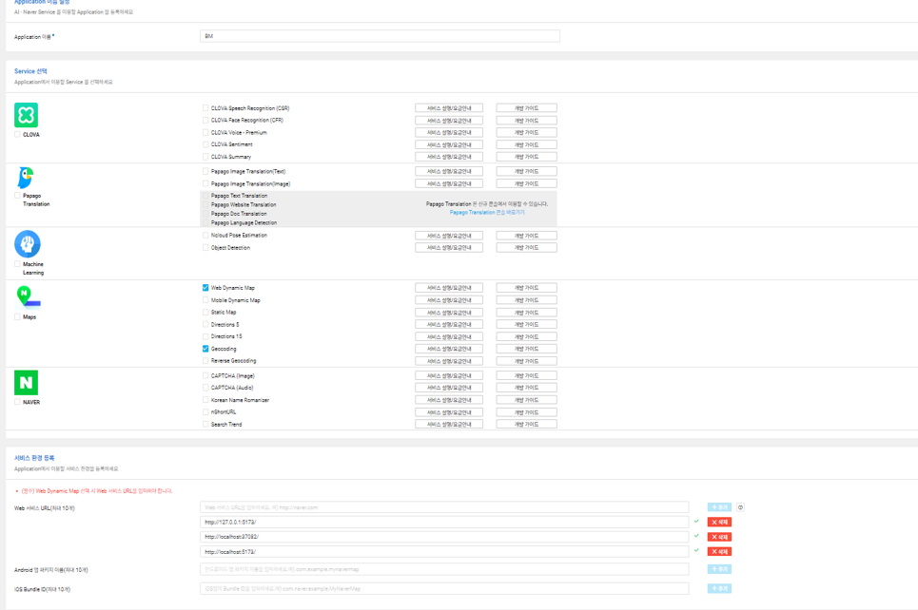Viewport: 918px width, 610px height.
Task: Enable Papago Image Translation(Image)
Action: coord(205,183)
